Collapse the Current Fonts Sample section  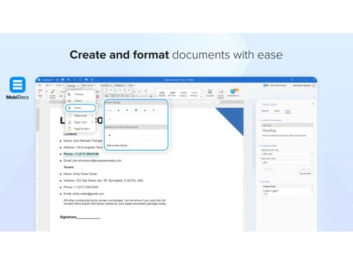click(x=260, y=120)
